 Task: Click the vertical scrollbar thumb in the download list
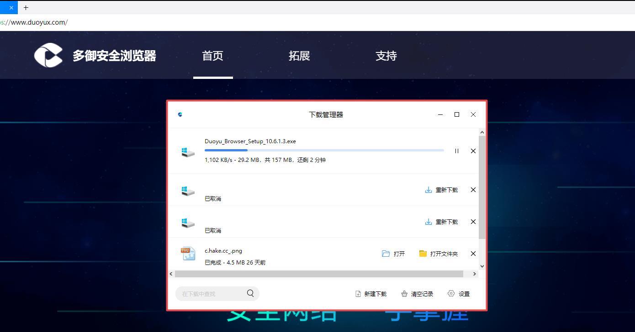(482, 187)
